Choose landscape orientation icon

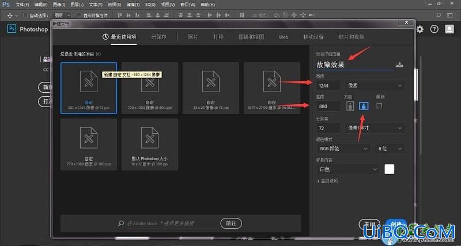pyautogui.click(x=364, y=106)
